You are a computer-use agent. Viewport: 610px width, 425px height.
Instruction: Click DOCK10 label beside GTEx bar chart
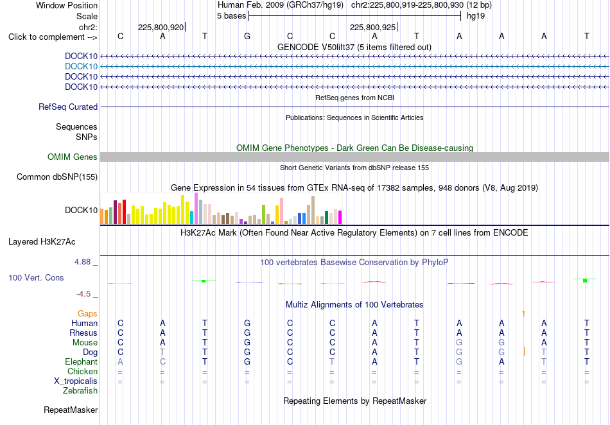pos(81,211)
